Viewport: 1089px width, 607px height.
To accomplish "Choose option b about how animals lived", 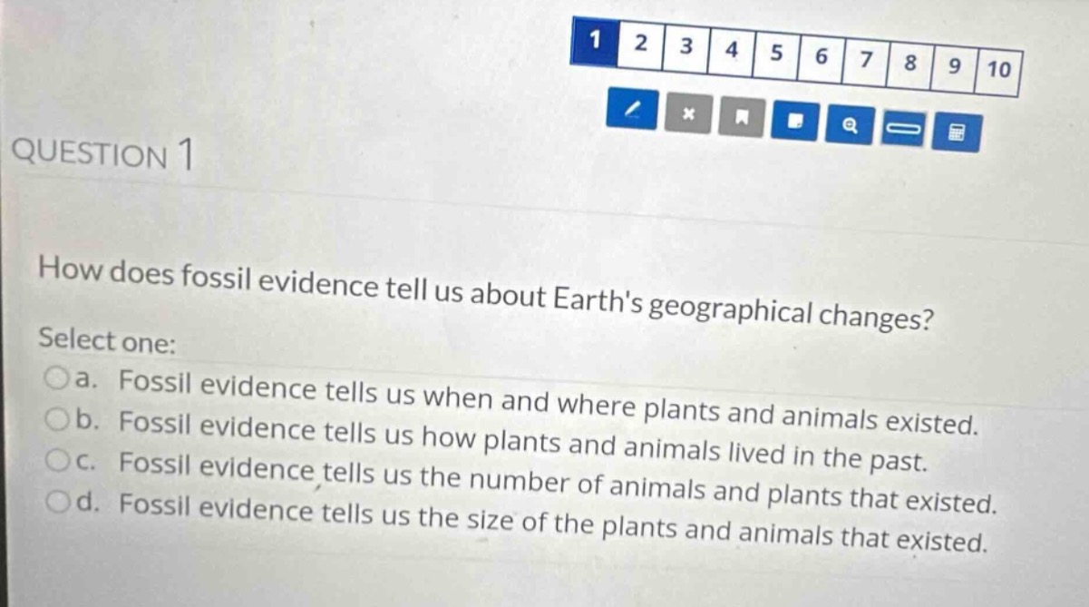I will click(x=55, y=423).
